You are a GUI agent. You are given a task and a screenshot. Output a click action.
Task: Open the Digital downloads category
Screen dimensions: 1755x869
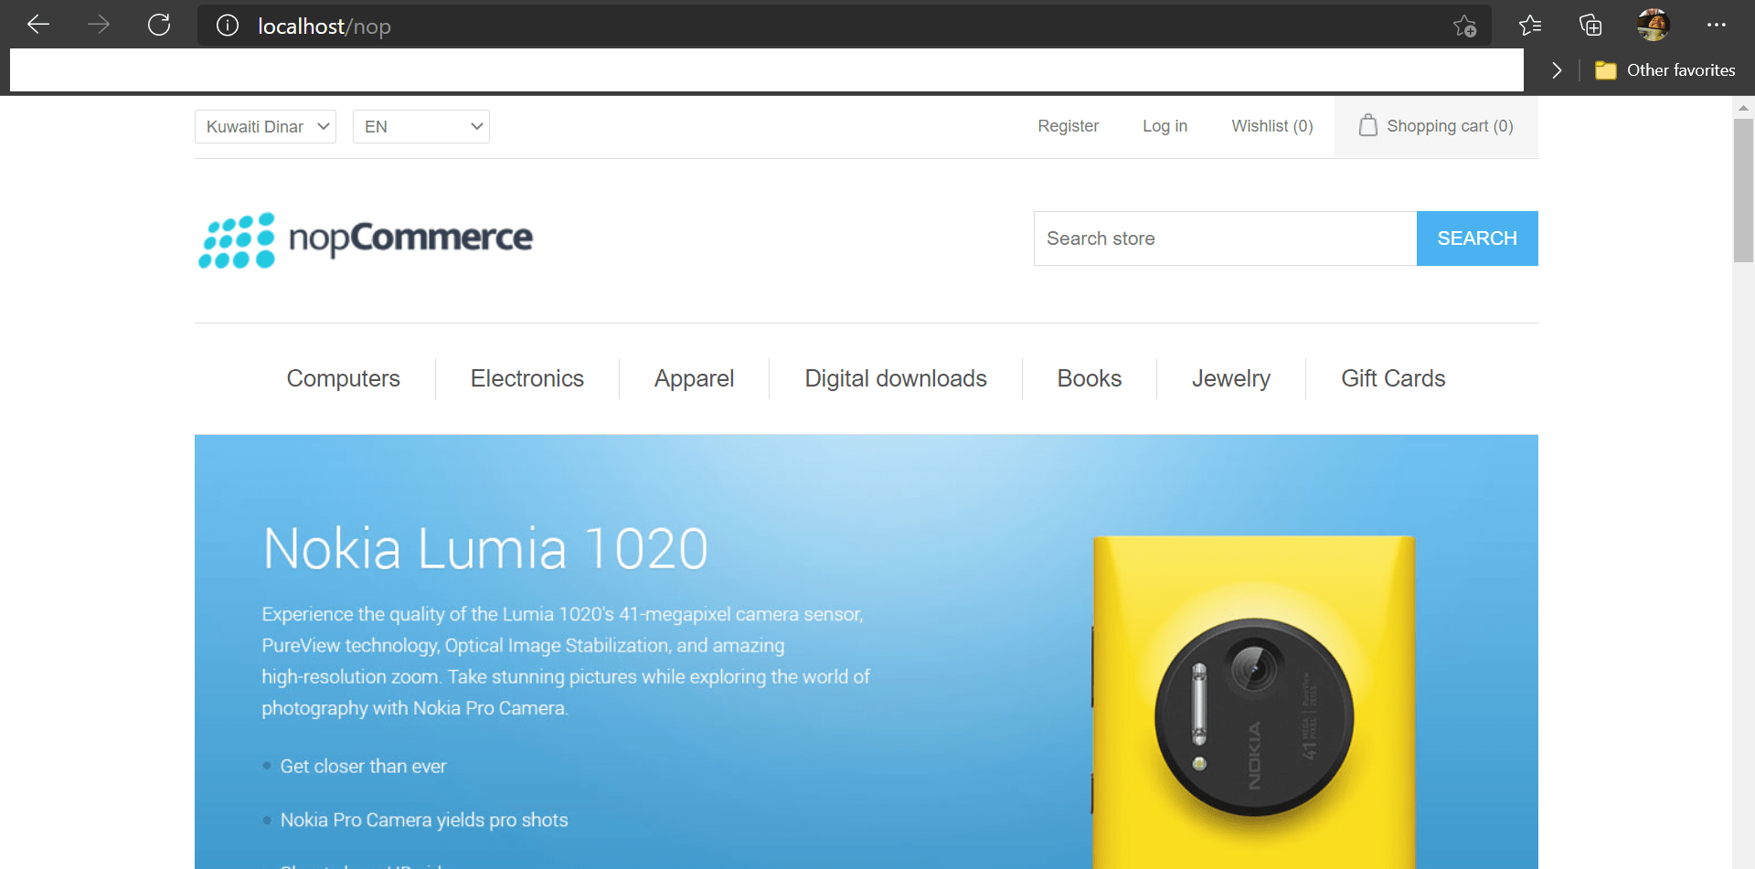click(x=896, y=378)
